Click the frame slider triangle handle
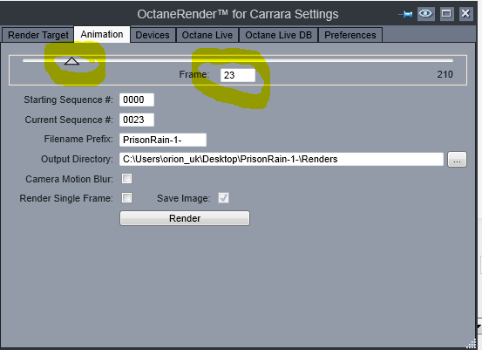The height and width of the screenshot is (350, 482). [x=71, y=61]
